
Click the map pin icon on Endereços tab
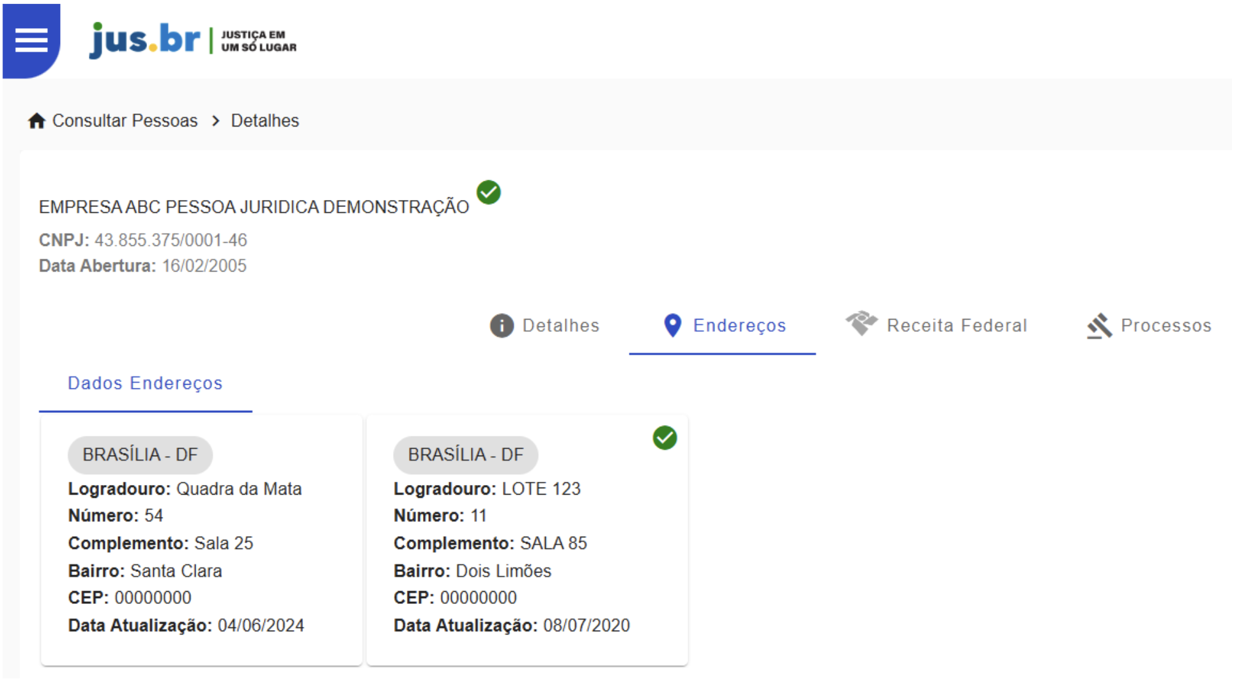[672, 325]
